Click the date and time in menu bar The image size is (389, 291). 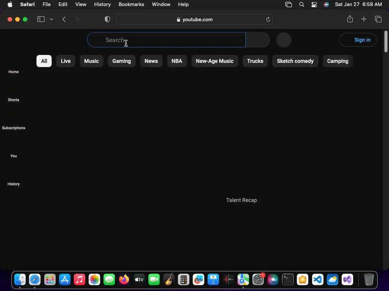tap(358, 5)
